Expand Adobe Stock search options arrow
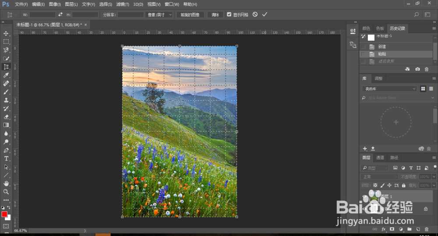438x236 pixels. point(433,98)
